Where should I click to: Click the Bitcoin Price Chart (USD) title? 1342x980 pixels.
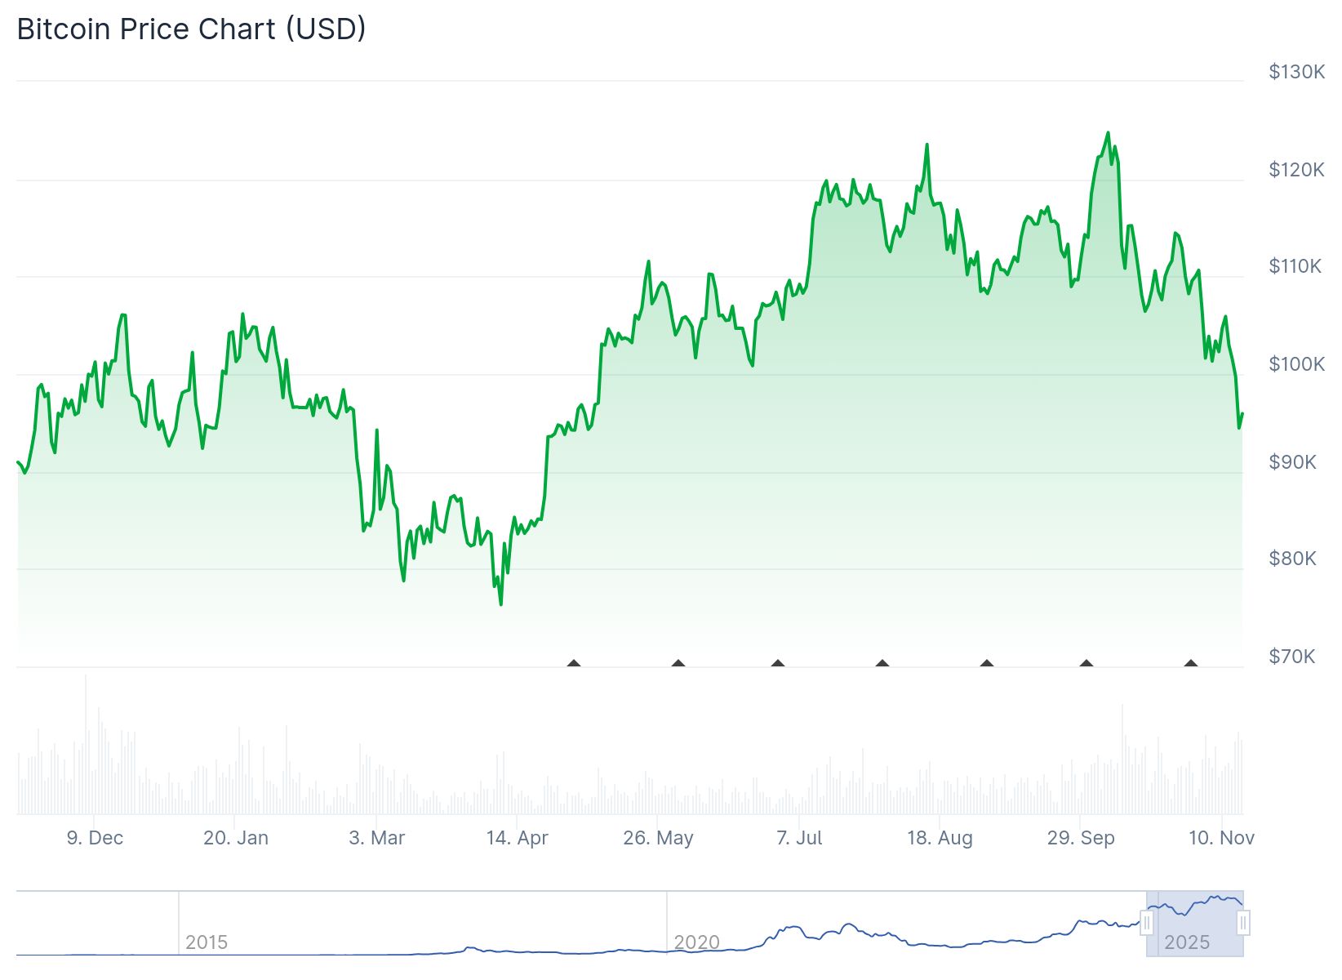[x=191, y=29]
